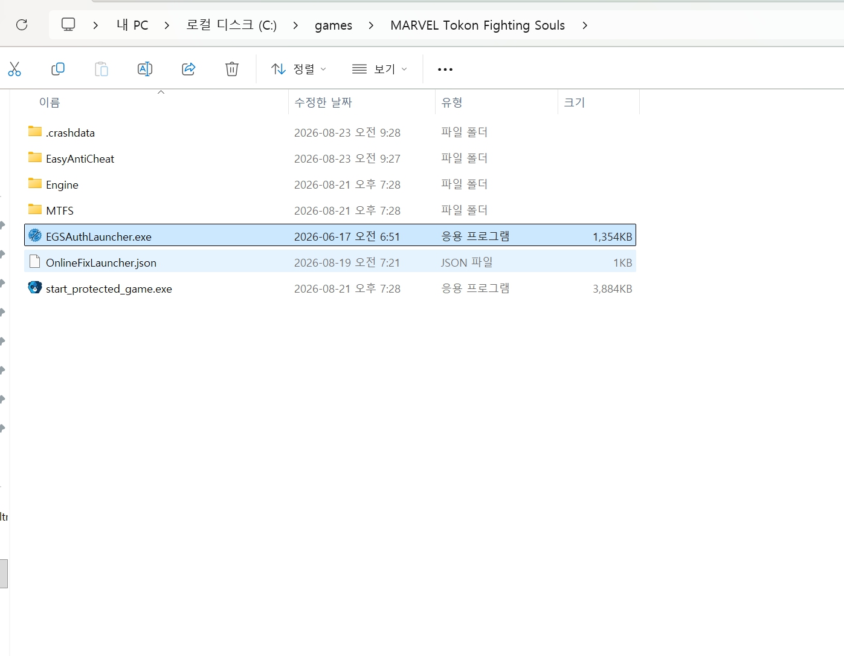
Task: Click the navigation pane scrollbar thumb
Action: click(x=4, y=574)
